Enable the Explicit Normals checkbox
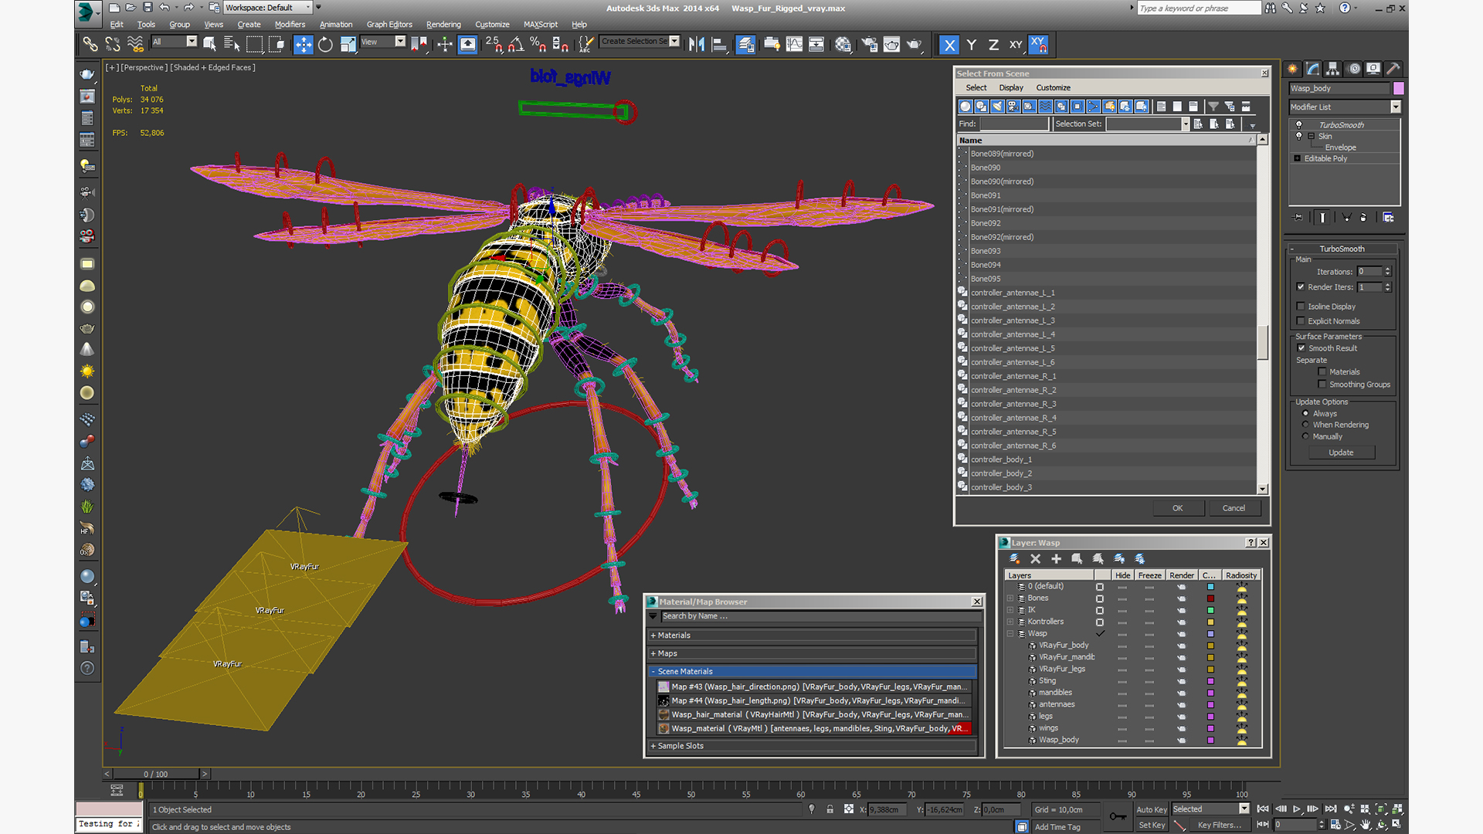 coord(1301,321)
